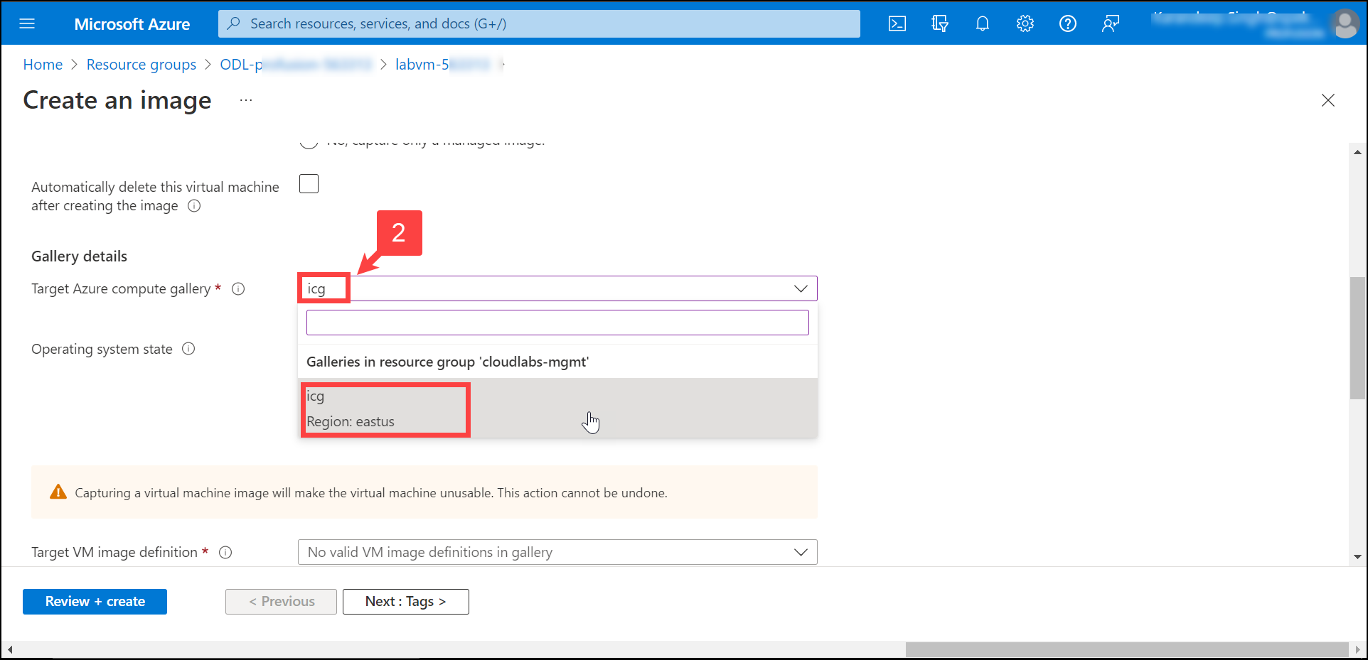
Task: Show info for Target VM image definition
Action: tap(225, 553)
